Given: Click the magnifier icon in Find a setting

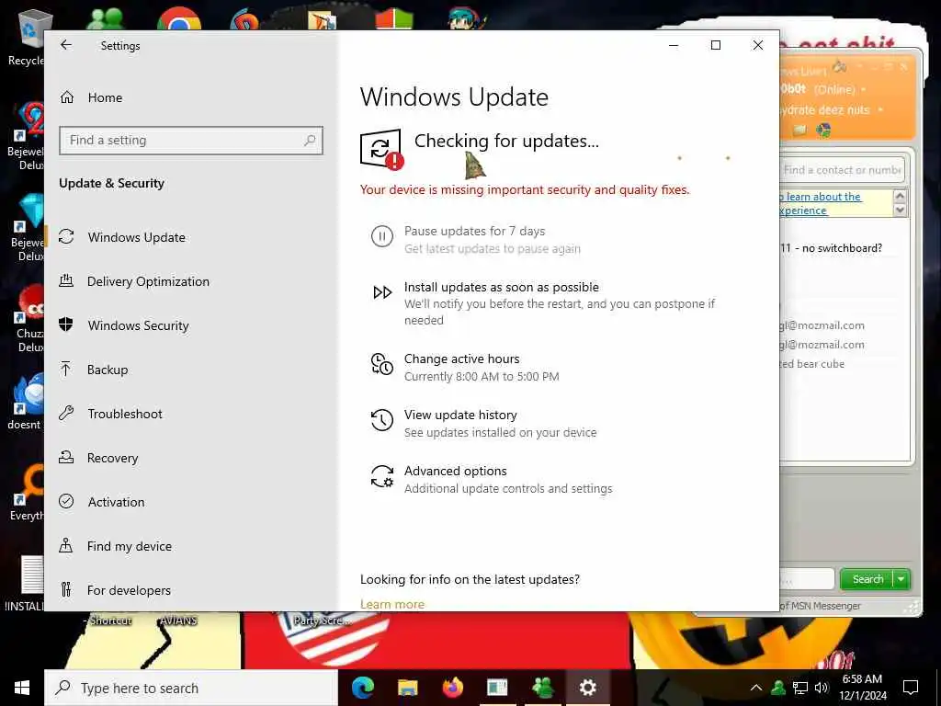Looking at the screenshot, I should [x=310, y=141].
